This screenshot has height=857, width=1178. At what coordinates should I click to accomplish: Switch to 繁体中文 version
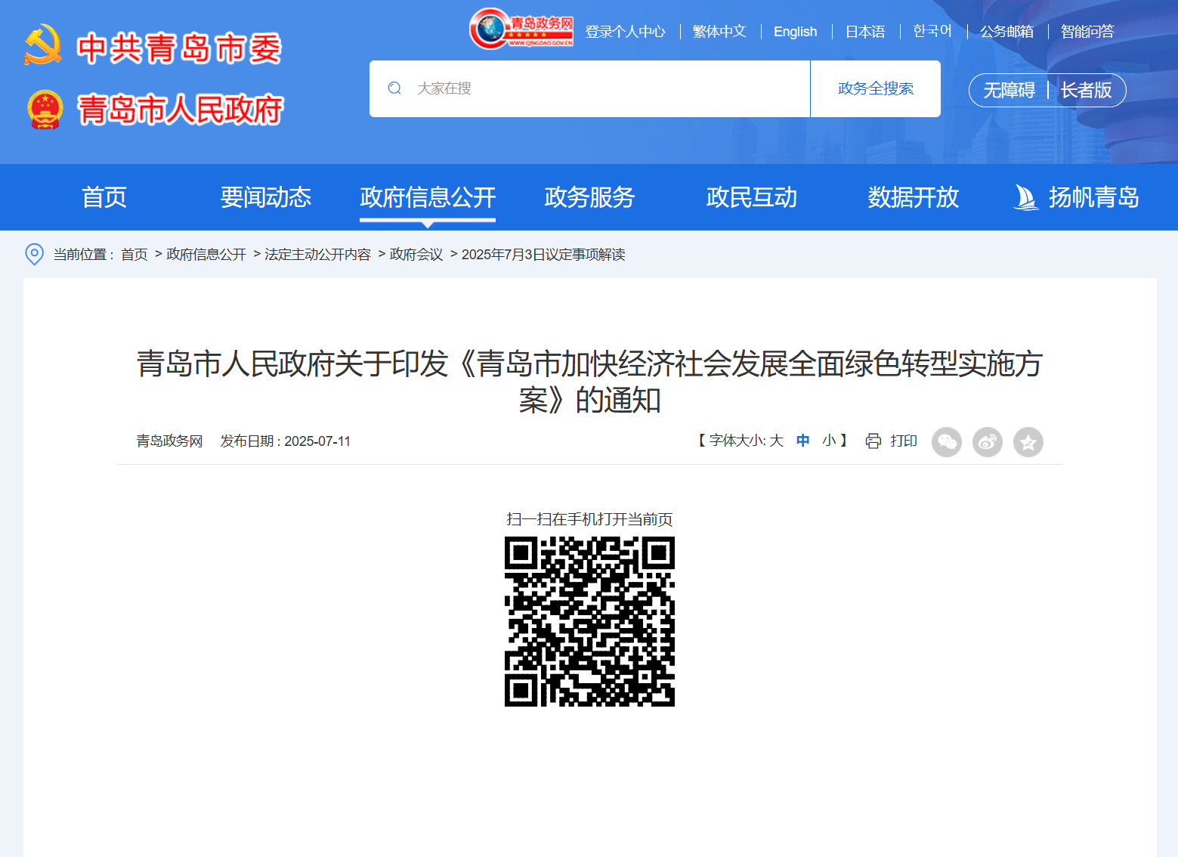click(719, 32)
